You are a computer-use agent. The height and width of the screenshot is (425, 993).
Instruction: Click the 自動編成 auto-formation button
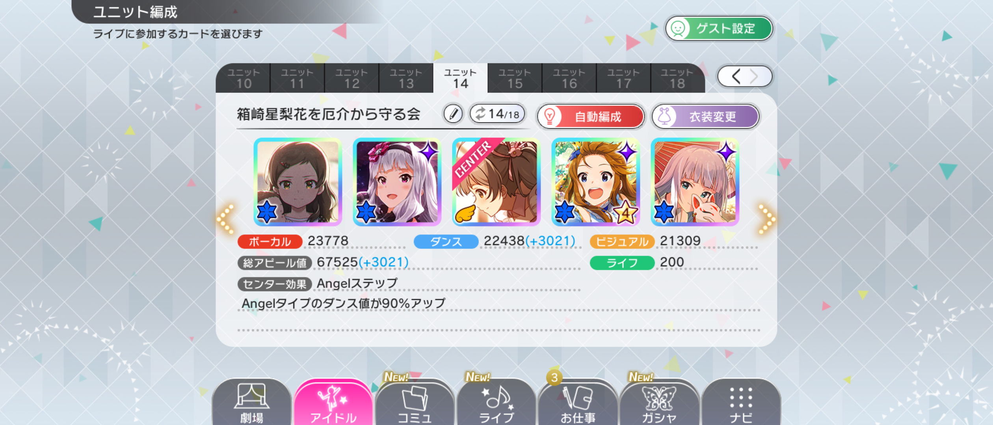pos(591,116)
